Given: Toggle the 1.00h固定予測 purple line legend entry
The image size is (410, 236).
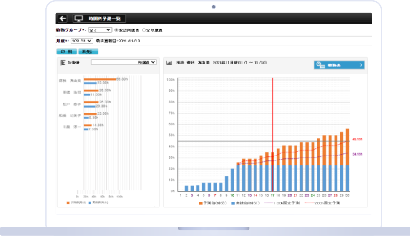Looking at the screenshot, I should pos(282,203).
